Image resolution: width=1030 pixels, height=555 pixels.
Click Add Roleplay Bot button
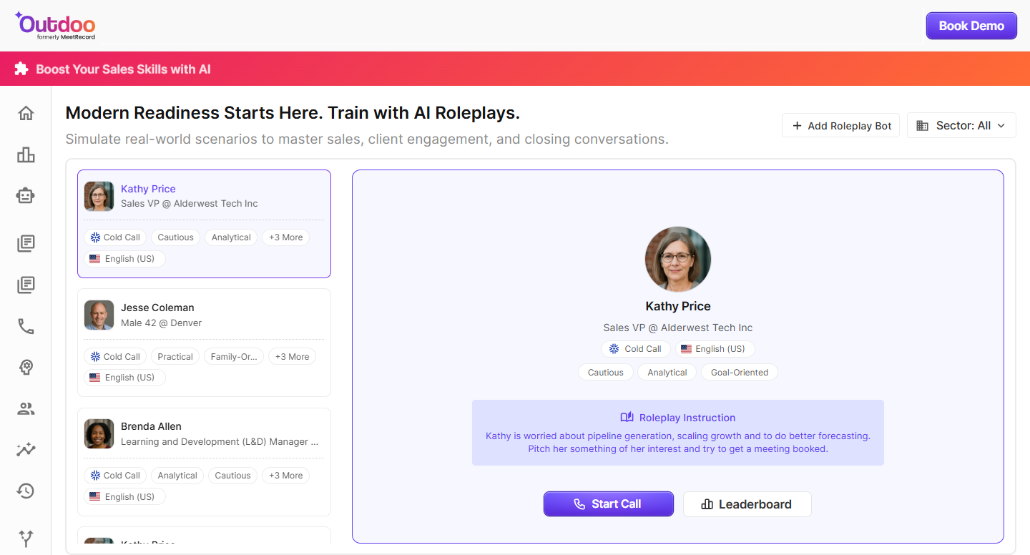click(840, 126)
